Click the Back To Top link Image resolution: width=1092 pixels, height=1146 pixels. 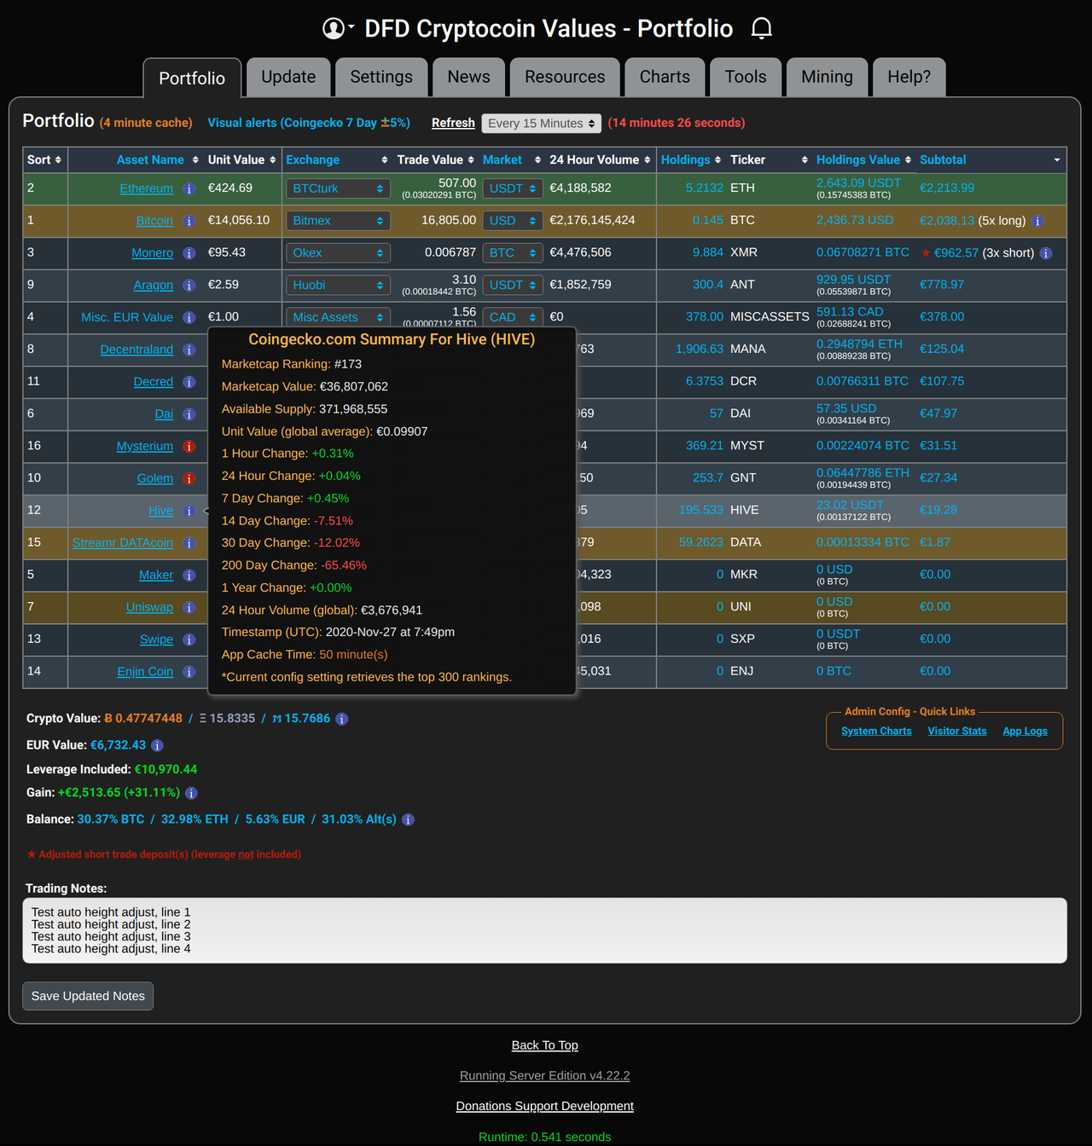click(545, 1045)
